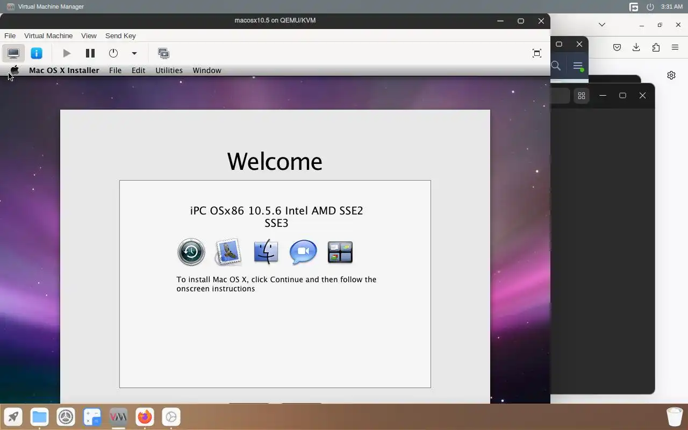The height and width of the screenshot is (430, 688).
Task: Switch VM console to fullscreen
Action: [537, 53]
